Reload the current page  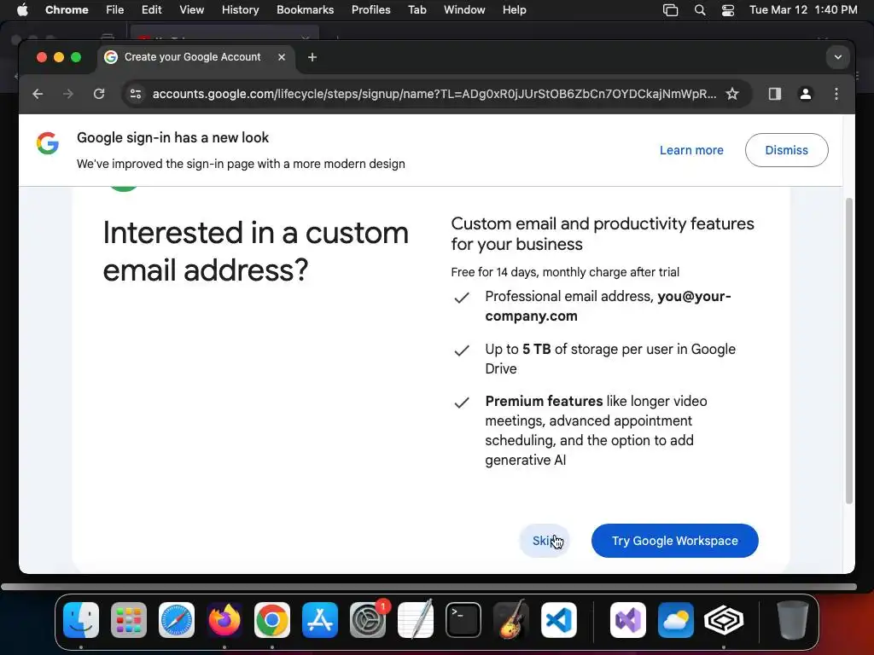pyautogui.click(x=99, y=94)
